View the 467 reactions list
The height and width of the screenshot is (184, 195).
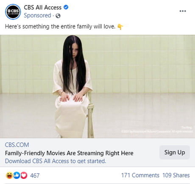point(35,176)
